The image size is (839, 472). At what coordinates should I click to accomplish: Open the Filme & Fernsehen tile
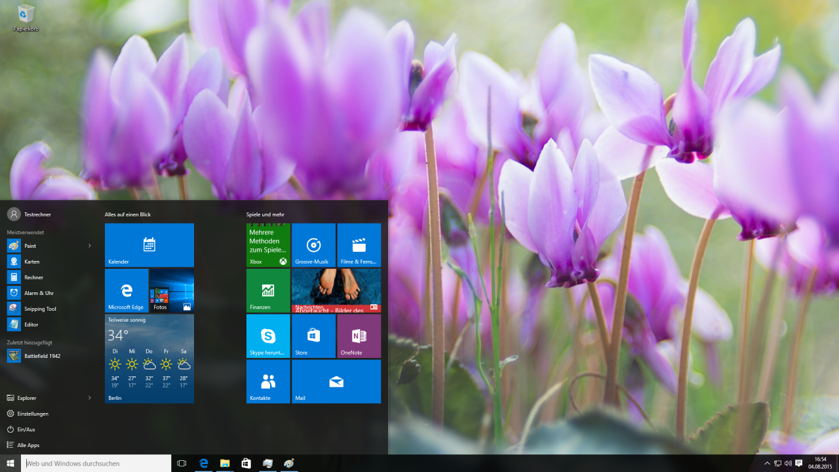point(359,245)
